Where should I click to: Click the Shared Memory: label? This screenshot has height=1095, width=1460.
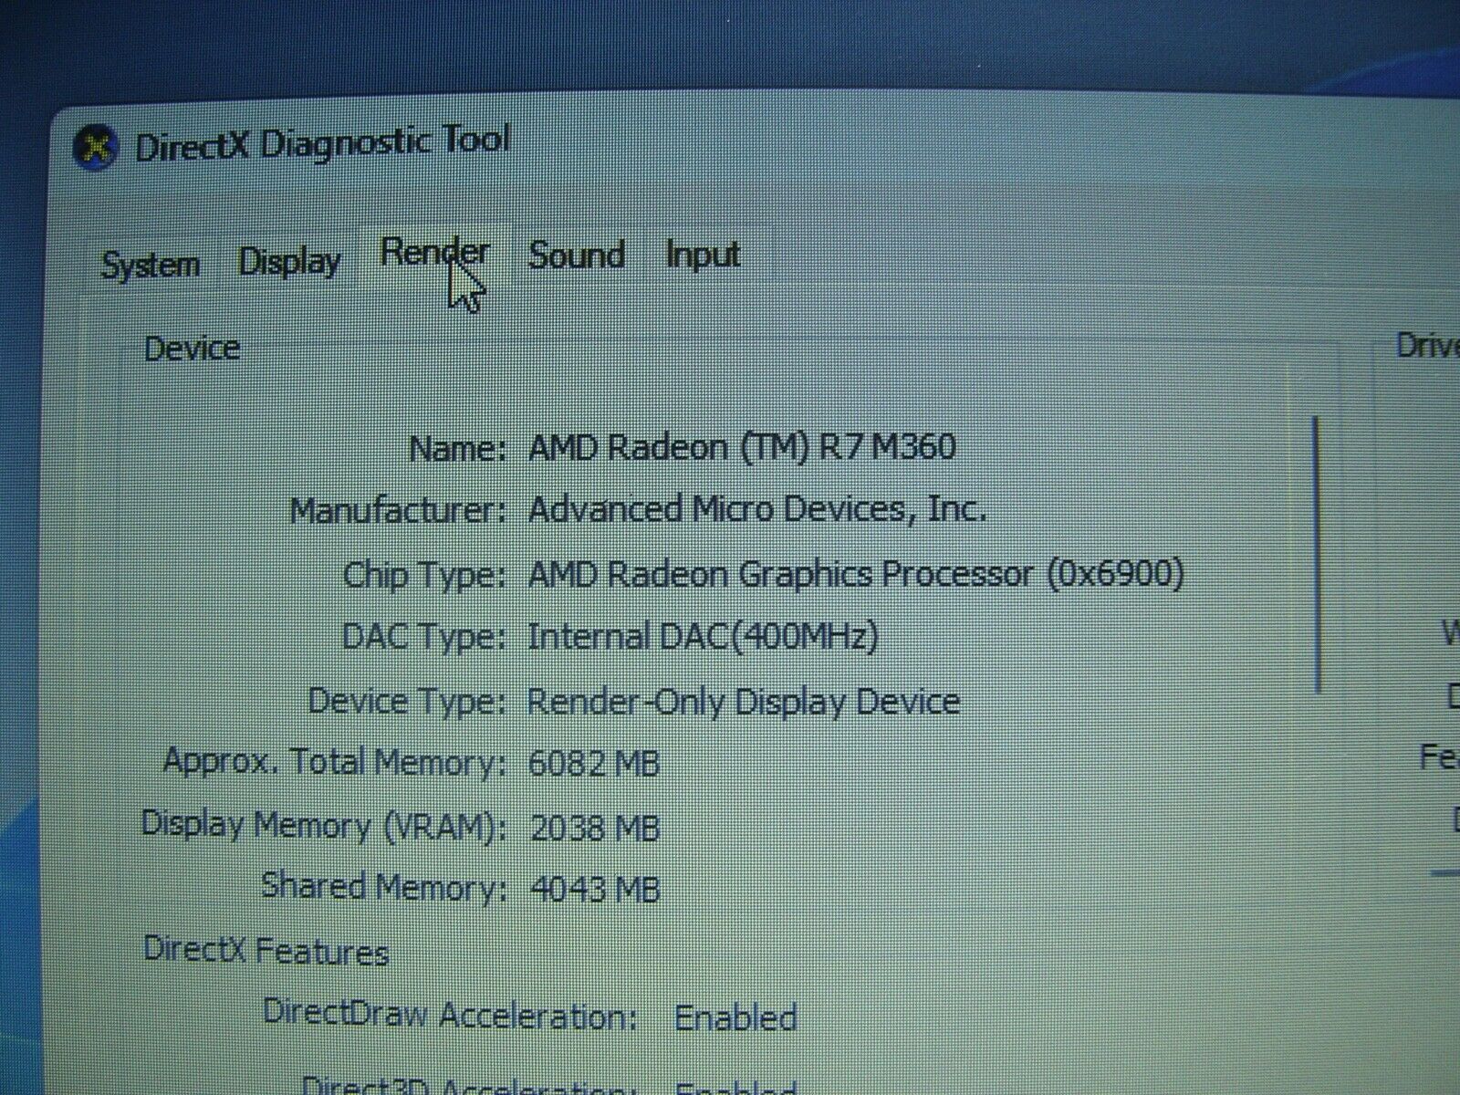click(x=384, y=887)
